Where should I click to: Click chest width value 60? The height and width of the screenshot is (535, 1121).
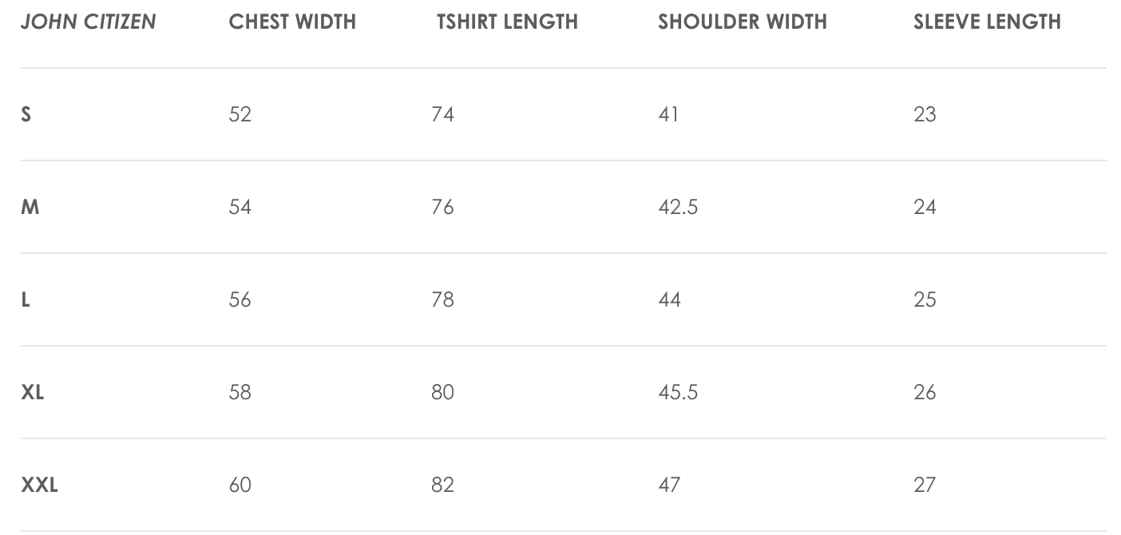pyautogui.click(x=240, y=485)
